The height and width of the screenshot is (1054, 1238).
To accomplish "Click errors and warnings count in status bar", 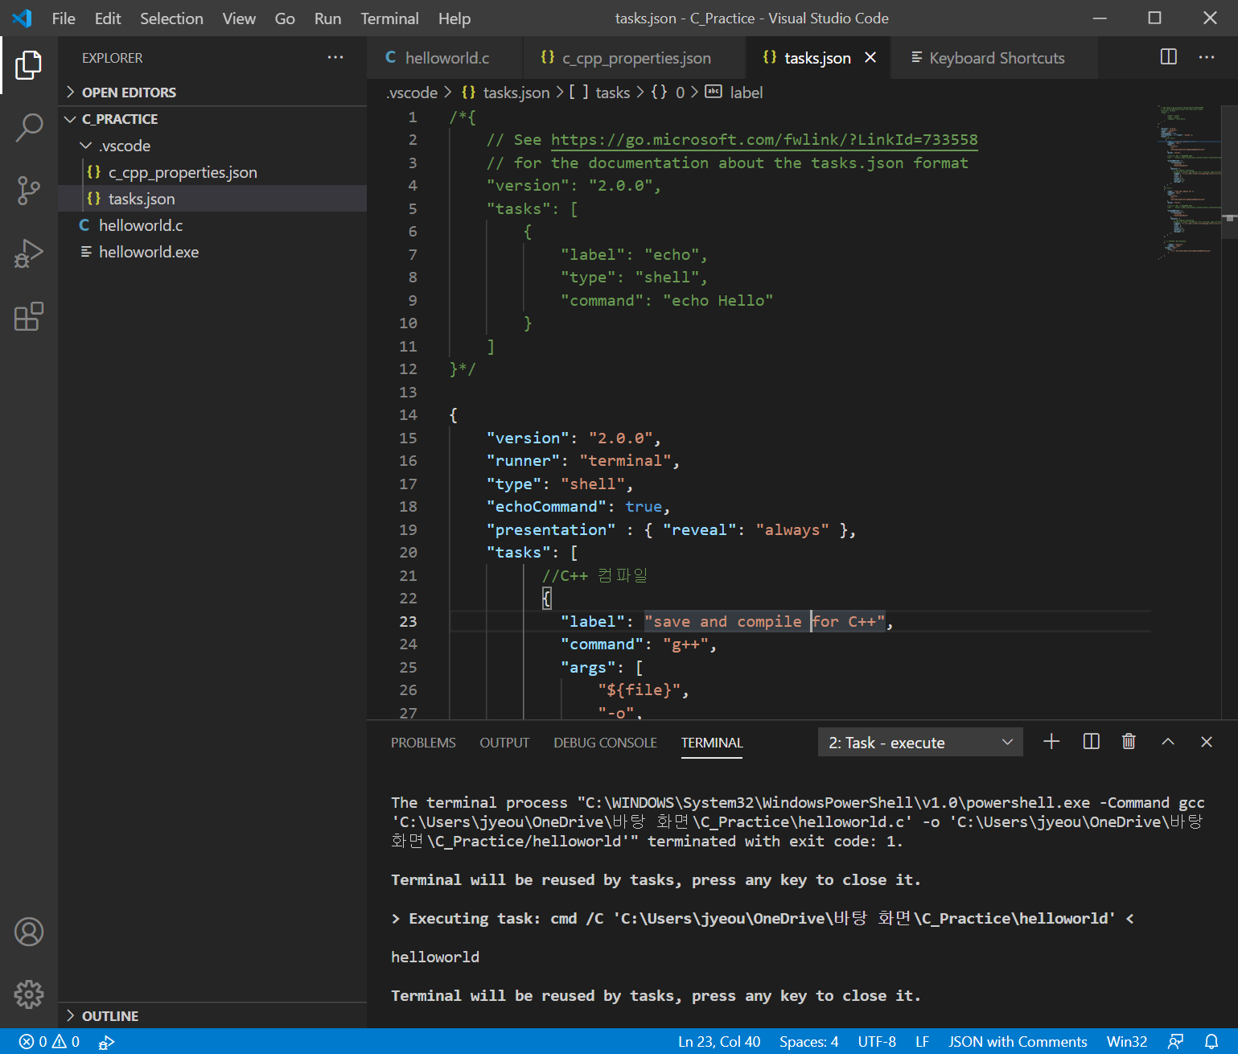I will pyautogui.click(x=49, y=1041).
